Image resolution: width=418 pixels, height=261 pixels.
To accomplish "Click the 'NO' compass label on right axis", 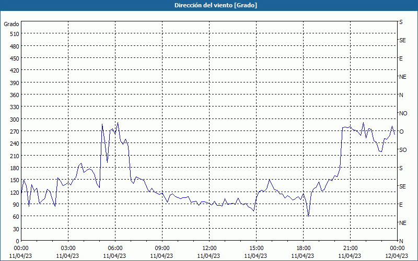I will 403,113.
